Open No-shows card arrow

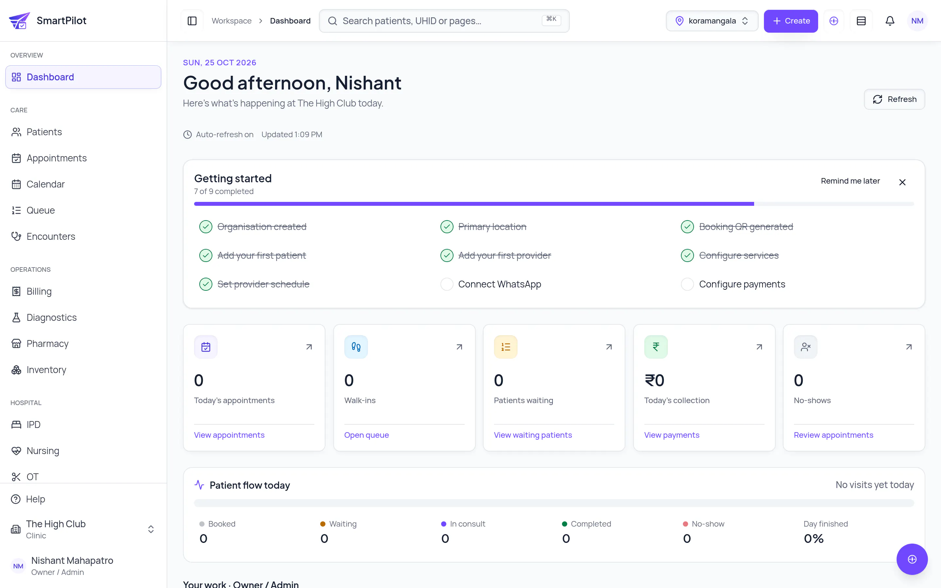click(x=909, y=347)
